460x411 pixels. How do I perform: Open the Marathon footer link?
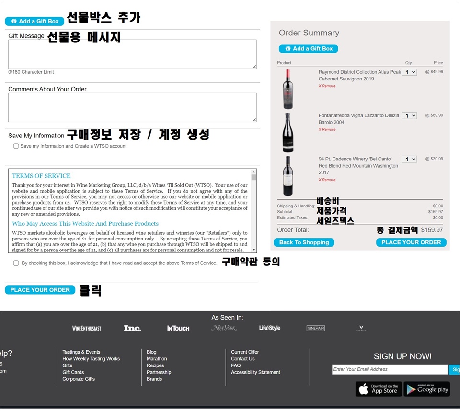click(157, 358)
